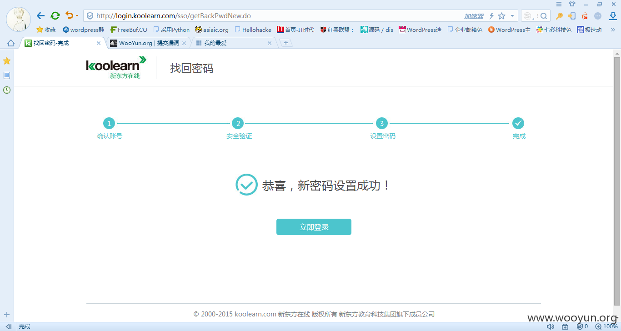Click the speaker mute icon in status bar

(550, 326)
